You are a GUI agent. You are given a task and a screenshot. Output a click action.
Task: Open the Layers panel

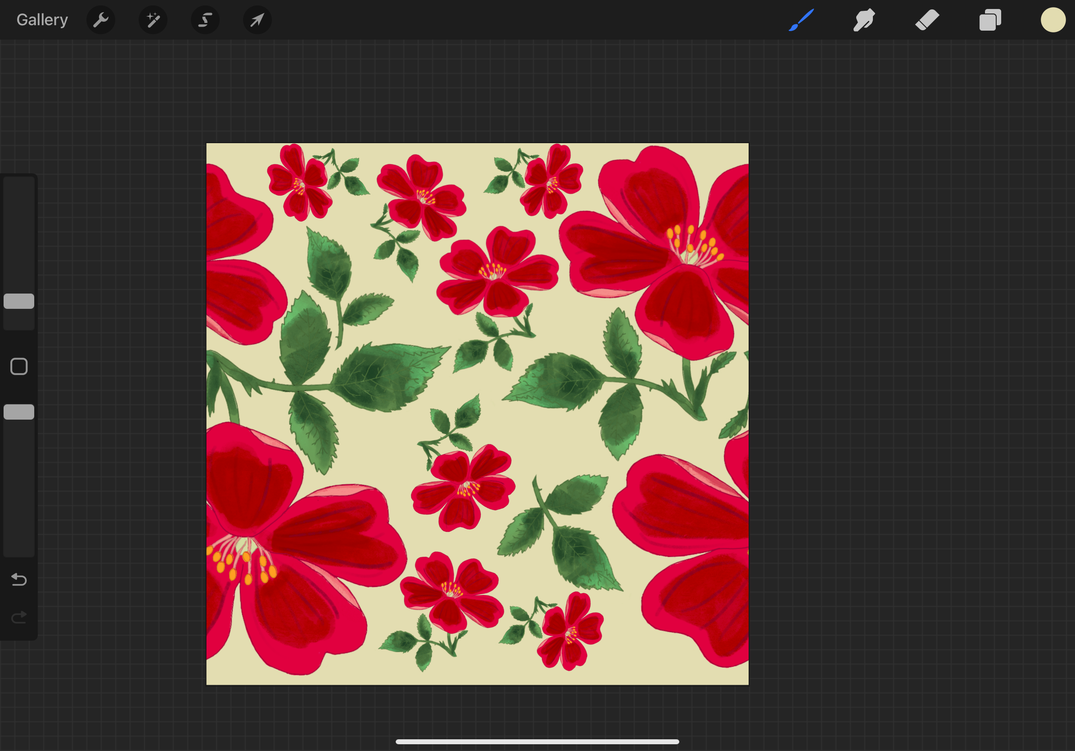coord(990,20)
